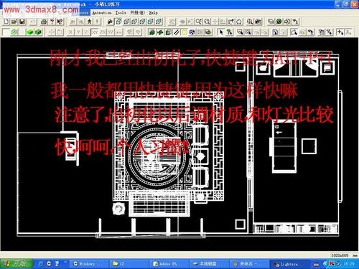359x269 pixels.
Task: Toggle the YZ plane constraint
Action: pyautogui.click(x=111, y=32)
